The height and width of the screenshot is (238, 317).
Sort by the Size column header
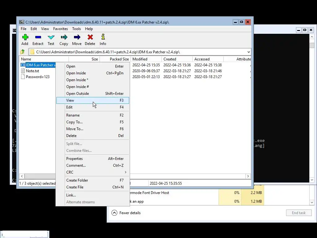click(84, 59)
